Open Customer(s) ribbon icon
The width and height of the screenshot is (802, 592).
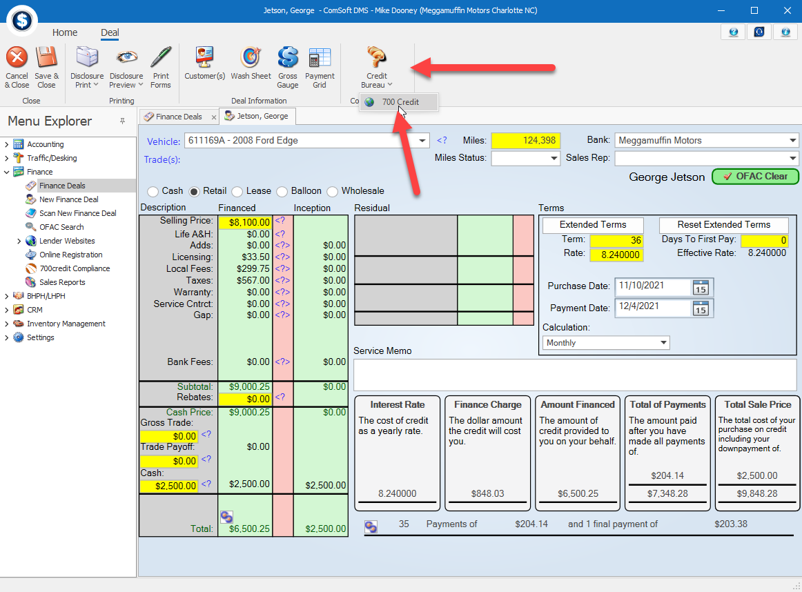(204, 57)
